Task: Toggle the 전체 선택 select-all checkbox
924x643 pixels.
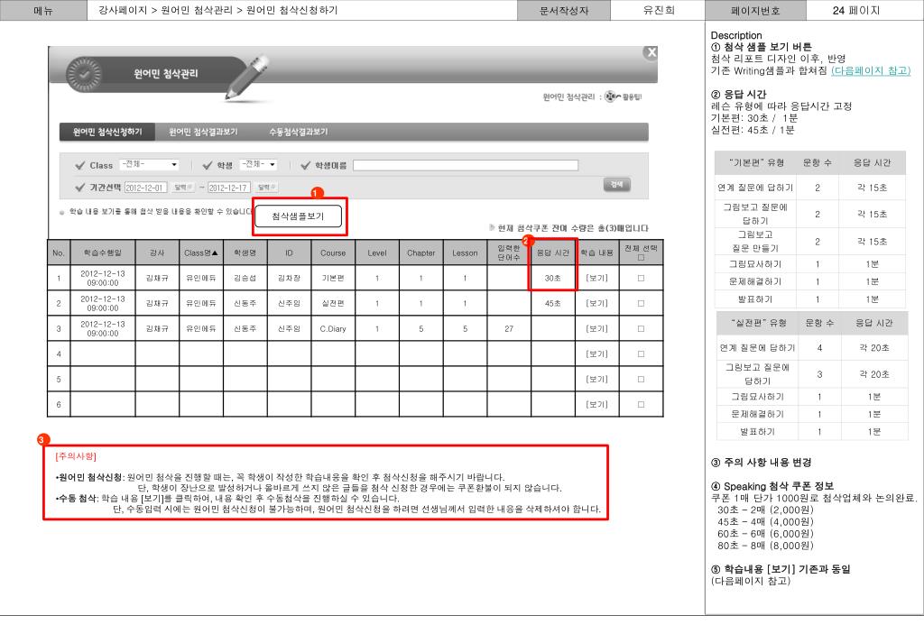Action: pyautogui.click(x=642, y=257)
